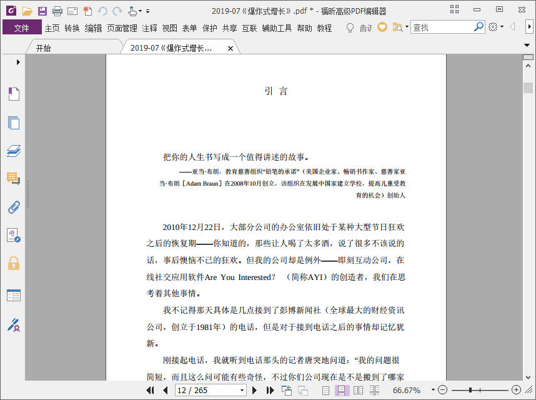Open the Page thumbnails panel
This screenshot has height=400, width=536.
pyautogui.click(x=14, y=122)
